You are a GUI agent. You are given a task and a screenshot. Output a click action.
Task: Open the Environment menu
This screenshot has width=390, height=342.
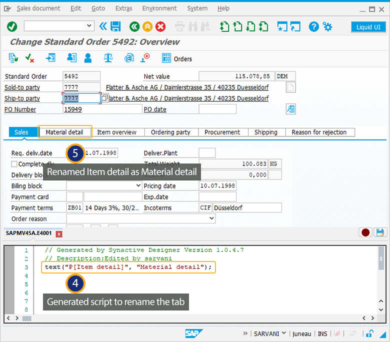(159, 8)
